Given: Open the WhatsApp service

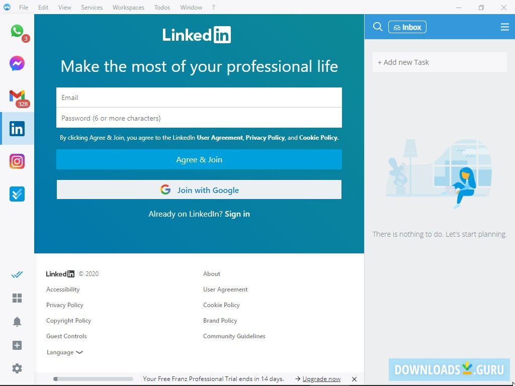Looking at the screenshot, I should tap(17, 31).
